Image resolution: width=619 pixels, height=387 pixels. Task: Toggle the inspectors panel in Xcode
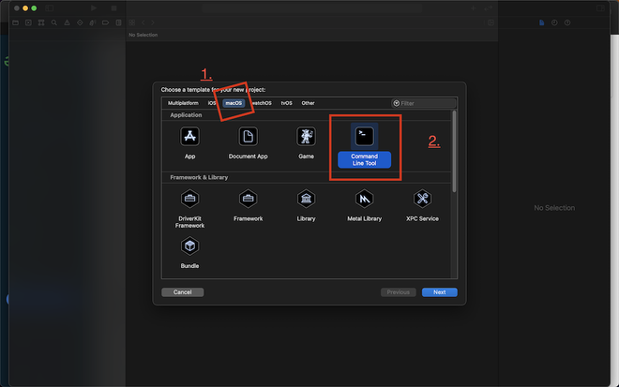(x=600, y=7)
